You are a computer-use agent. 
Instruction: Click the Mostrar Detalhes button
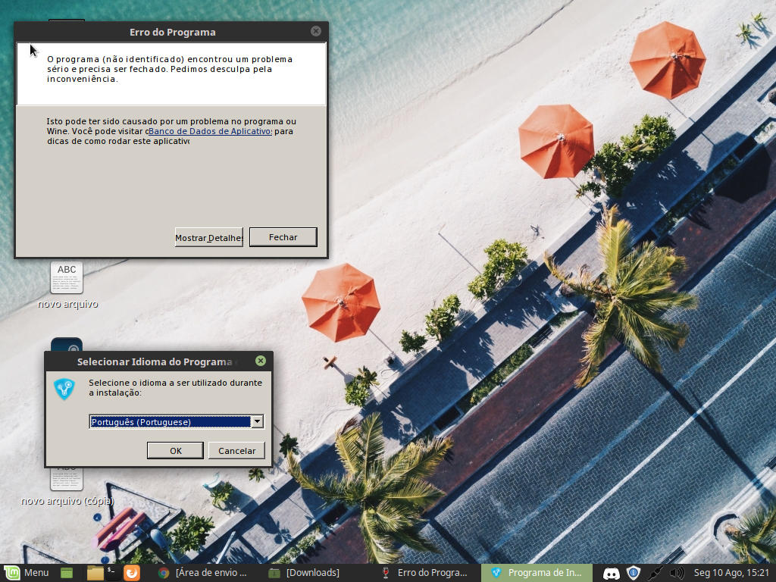(x=209, y=237)
